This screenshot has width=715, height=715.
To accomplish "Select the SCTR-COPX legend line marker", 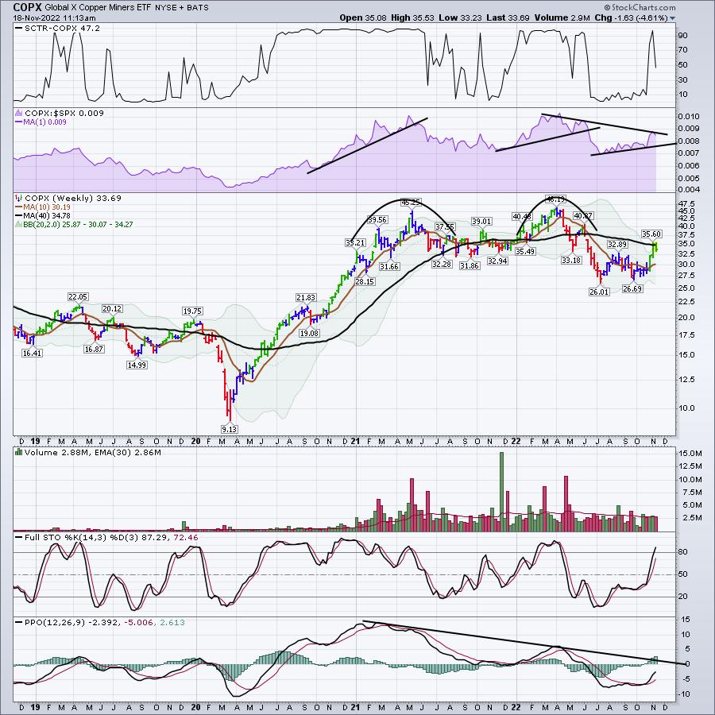I will click(x=17, y=29).
